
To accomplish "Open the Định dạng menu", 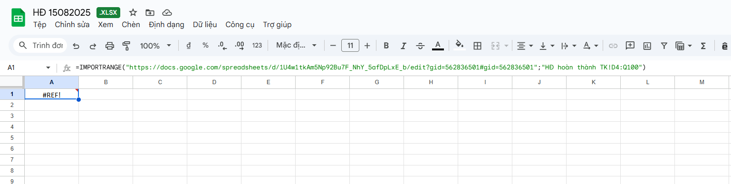I will pyautogui.click(x=166, y=25).
